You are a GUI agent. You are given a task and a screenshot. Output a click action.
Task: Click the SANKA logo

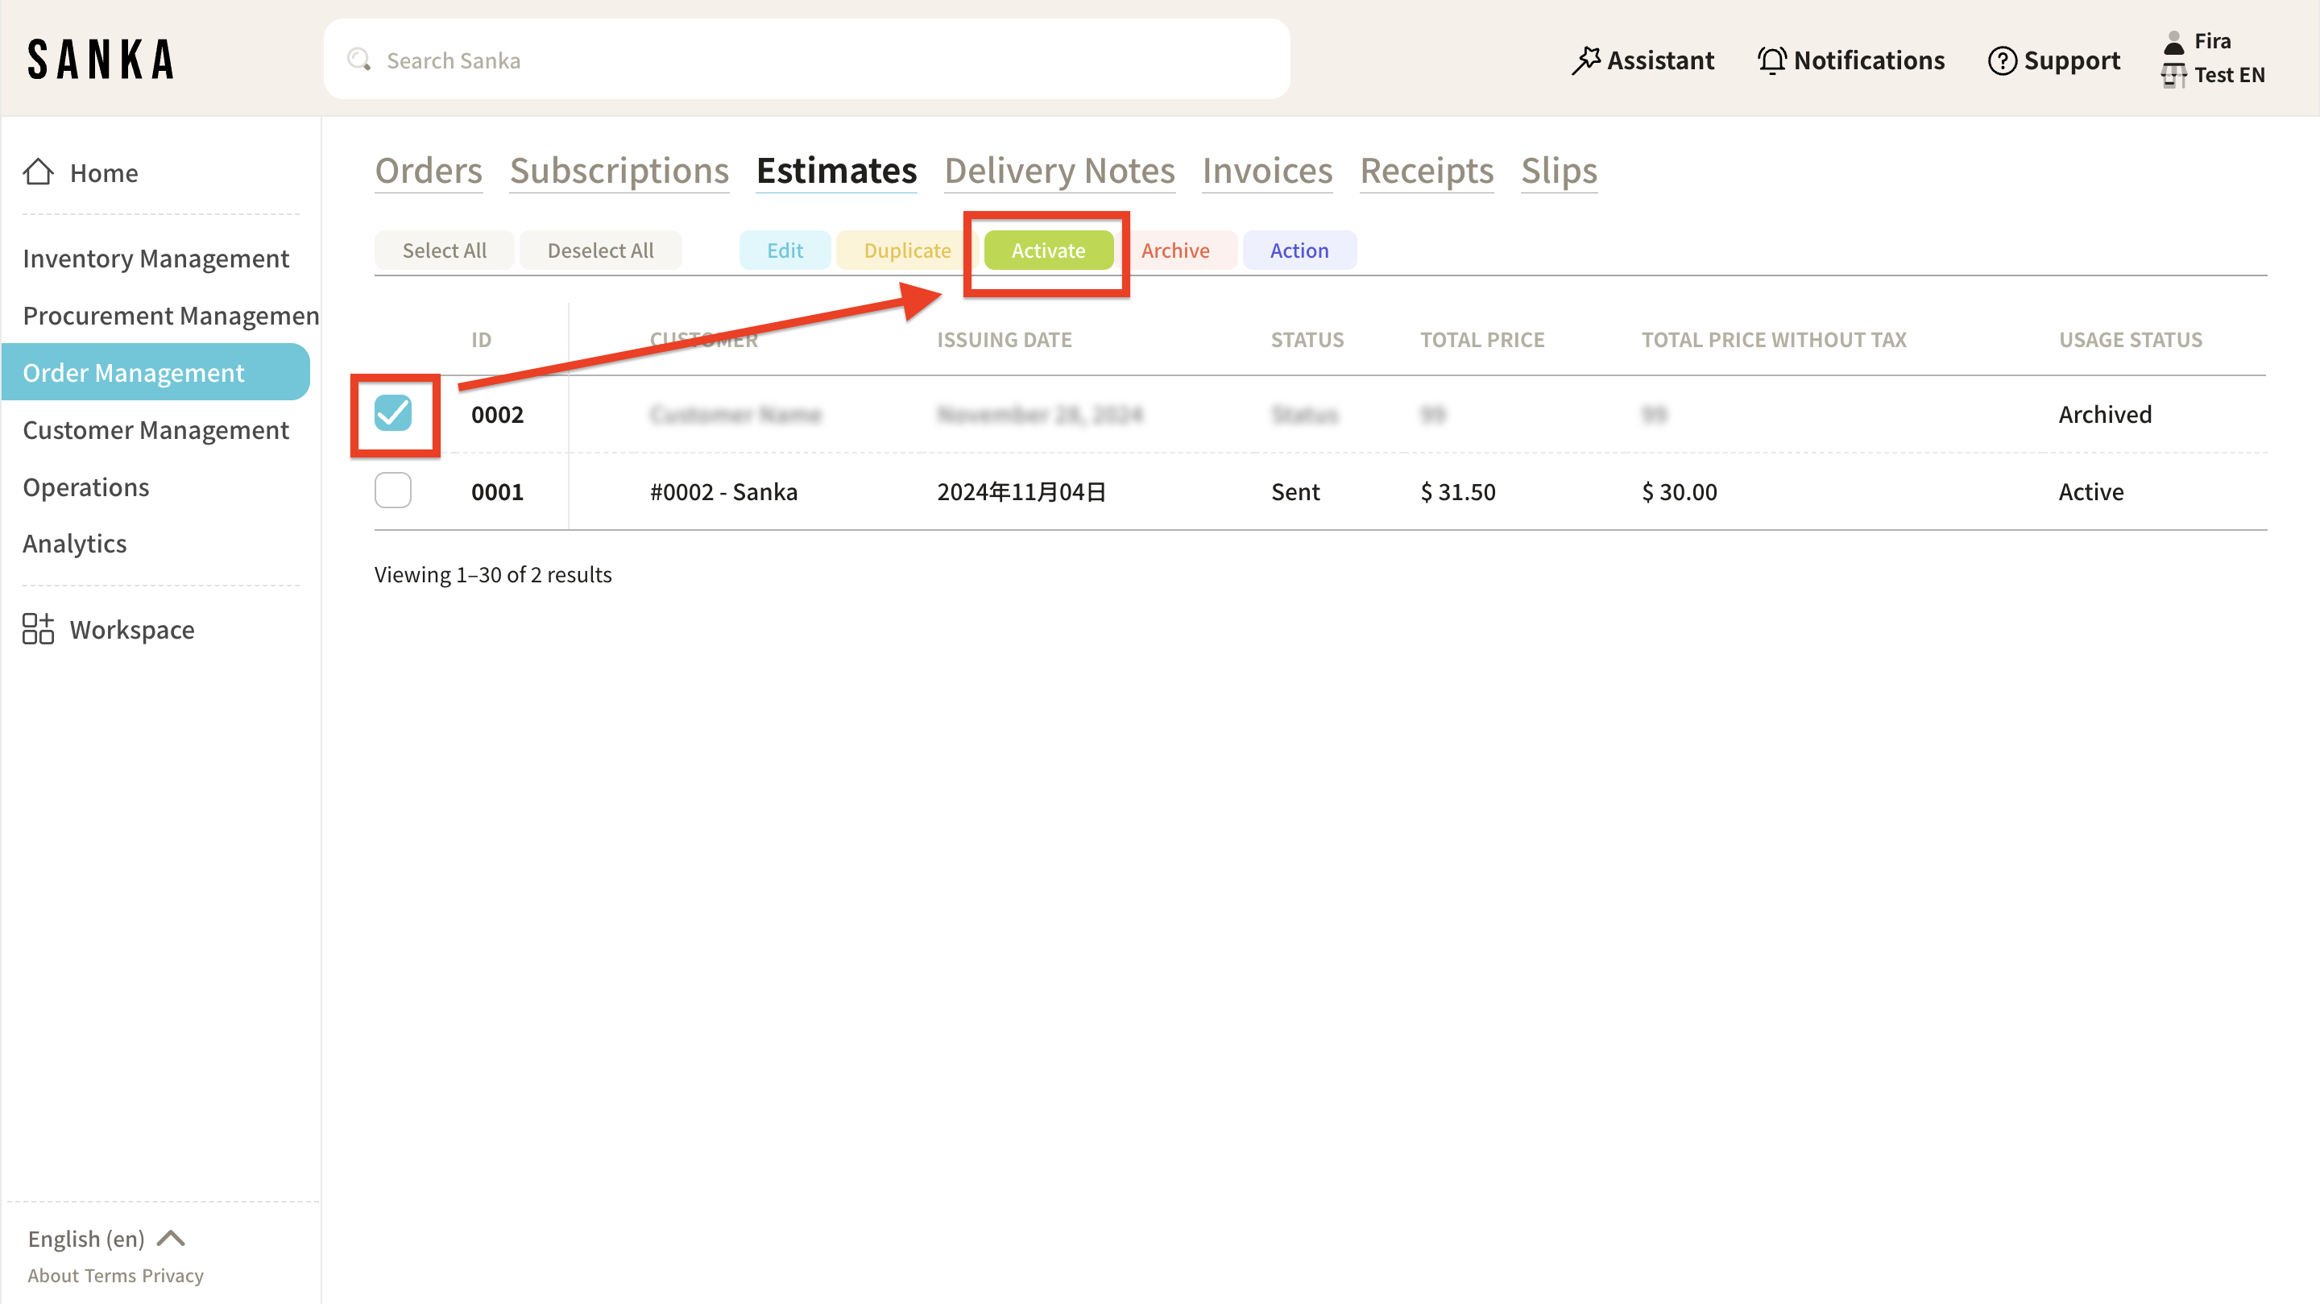click(x=101, y=60)
